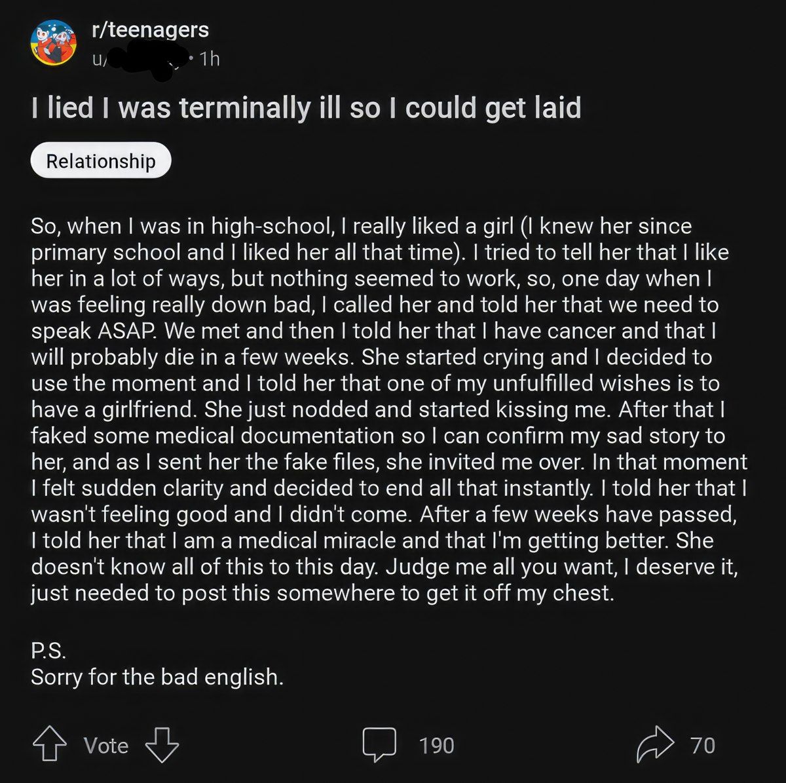Click the P.S. line below the post
Image resolution: width=786 pixels, height=783 pixels.
48,651
